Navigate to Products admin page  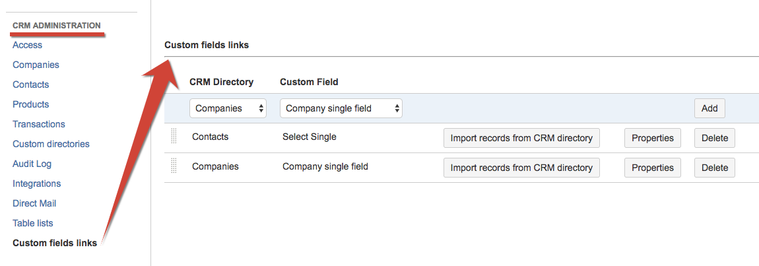pos(30,104)
